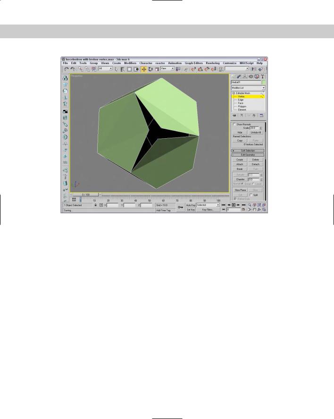The image size is (334, 419).
Task: Toggle the Auto Key button
Action: (191, 205)
